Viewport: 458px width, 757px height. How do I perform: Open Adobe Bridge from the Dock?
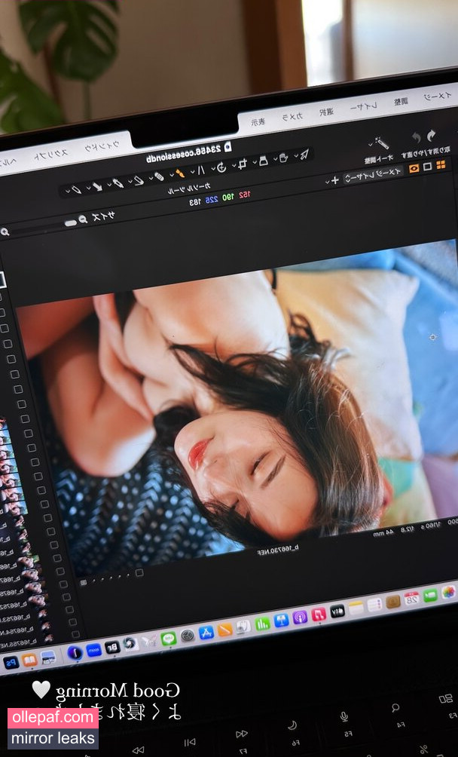click(x=112, y=647)
